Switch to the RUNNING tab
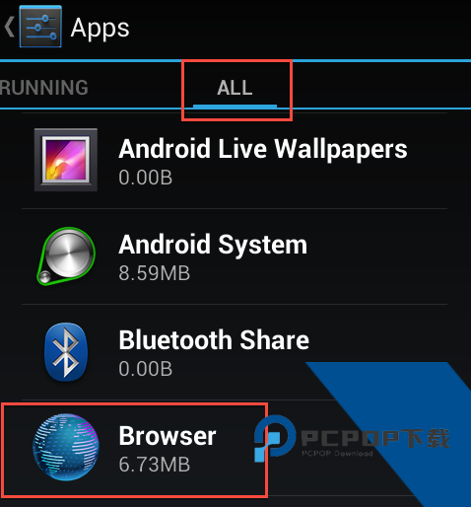 [x=44, y=88]
